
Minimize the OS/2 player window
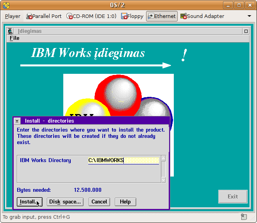click(228, 5)
